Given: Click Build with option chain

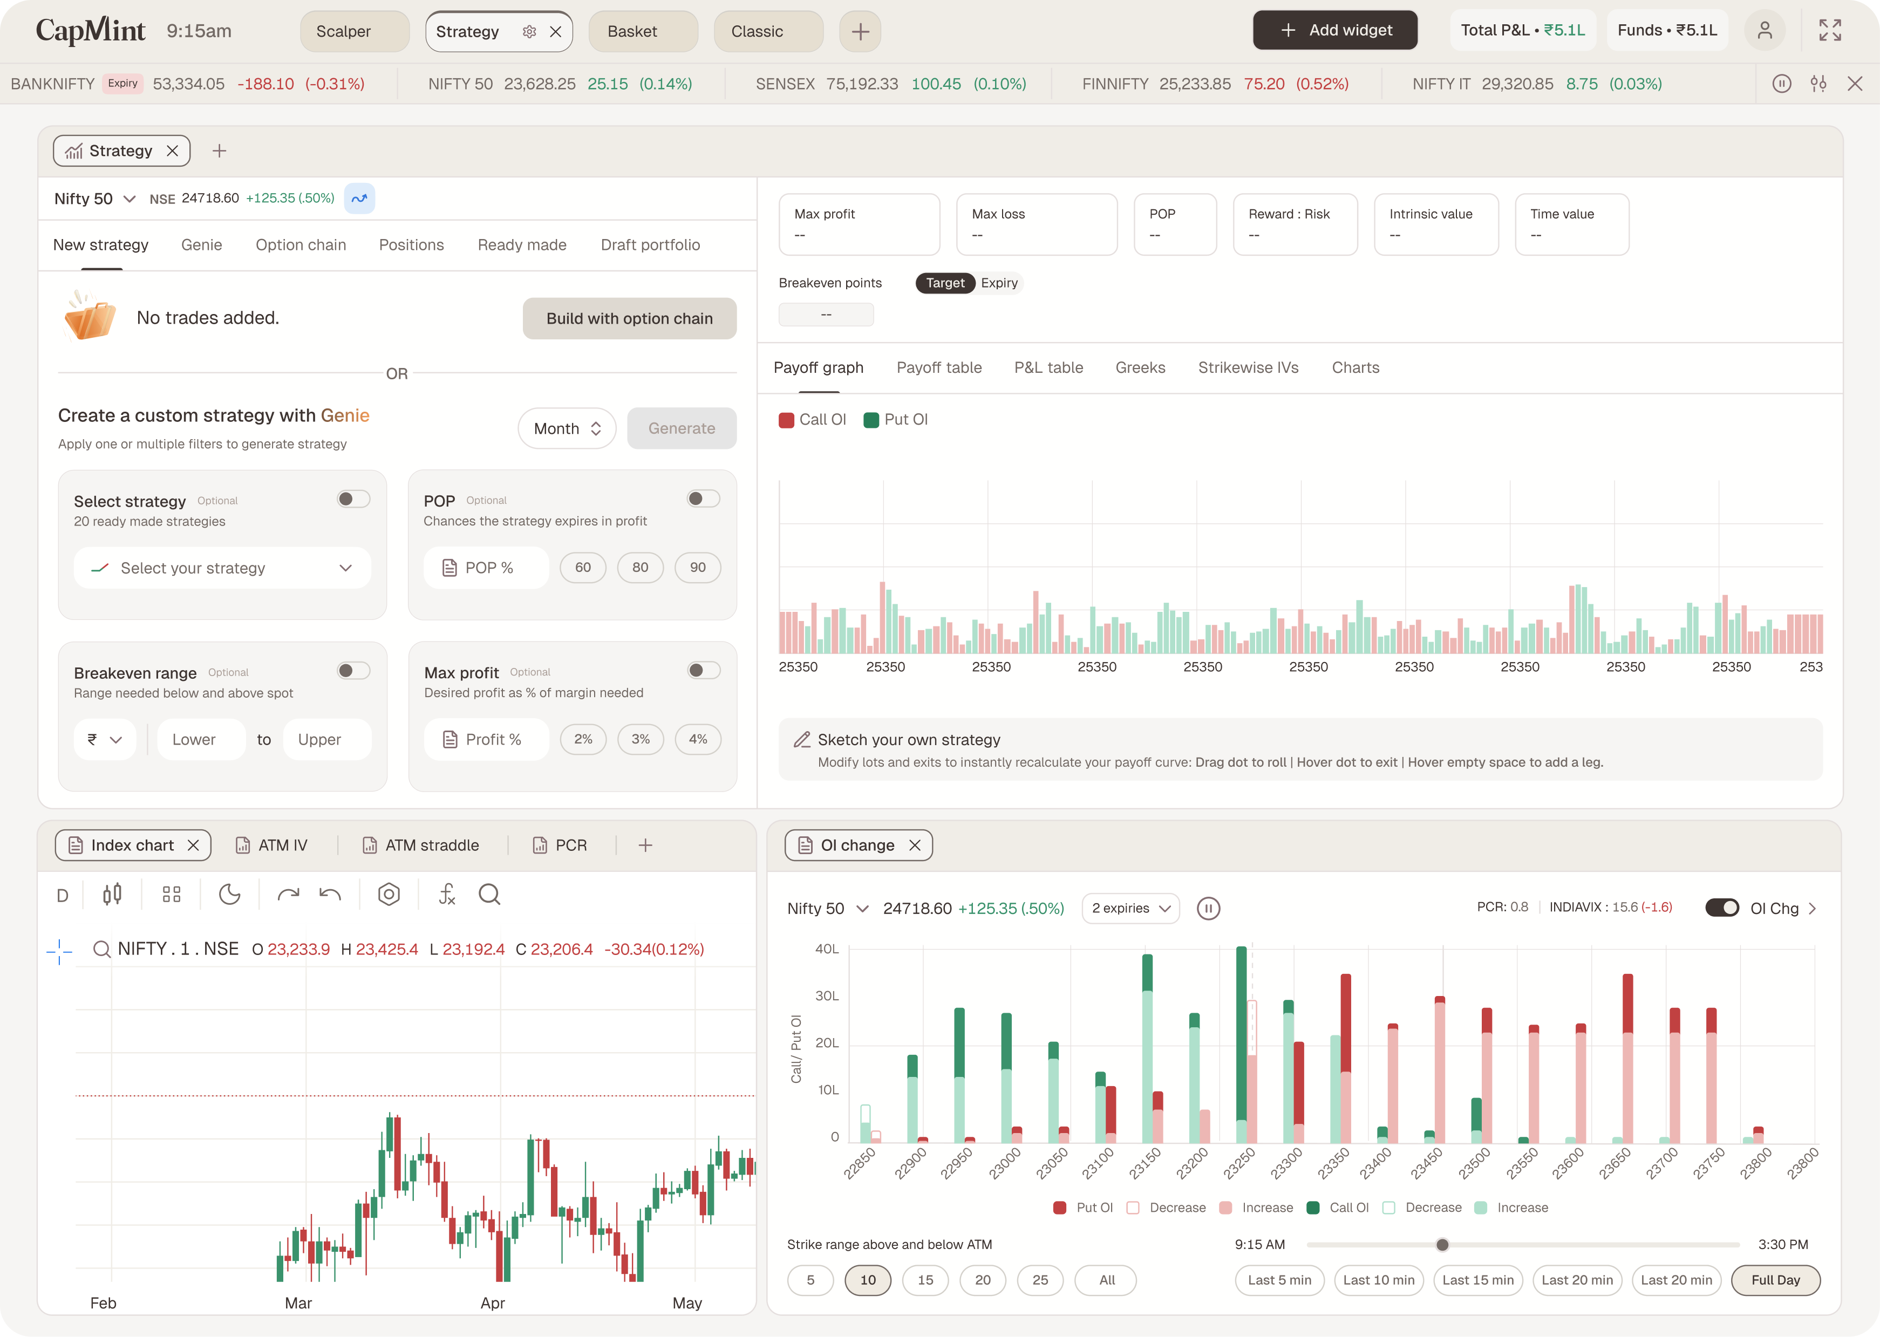Looking at the screenshot, I should [x=630, y=319].
